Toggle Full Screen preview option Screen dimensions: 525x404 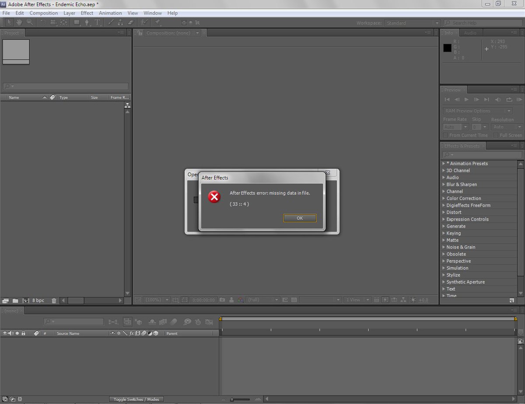click(x=497, y=135)
